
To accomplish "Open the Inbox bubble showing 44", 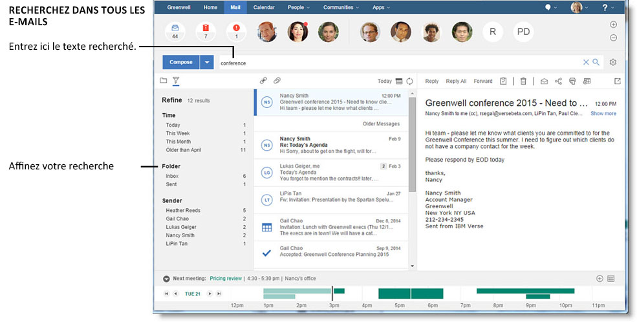I will pyautogui.click(x=175, y=32).
